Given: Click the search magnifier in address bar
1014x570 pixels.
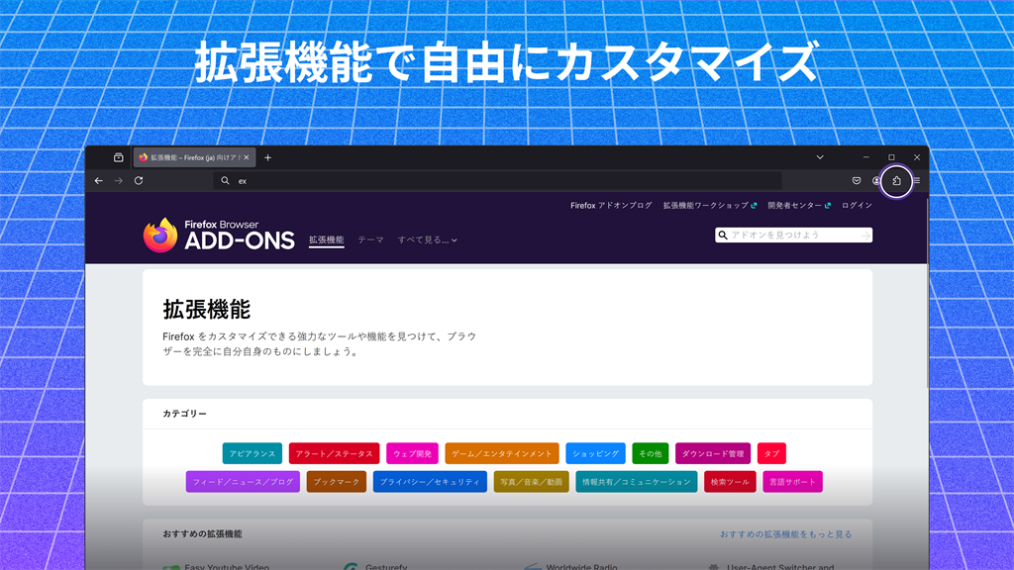Looking at the screenshot, I should [x=225, y=181].
